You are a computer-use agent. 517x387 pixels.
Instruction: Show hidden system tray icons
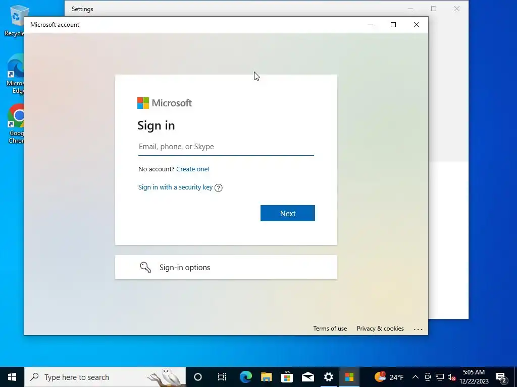point(416,377)
